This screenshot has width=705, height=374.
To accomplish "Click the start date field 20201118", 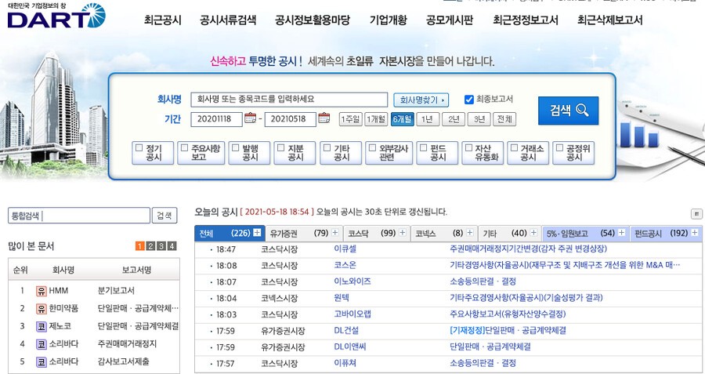I will pyautogui.click(x=216, y=119).
